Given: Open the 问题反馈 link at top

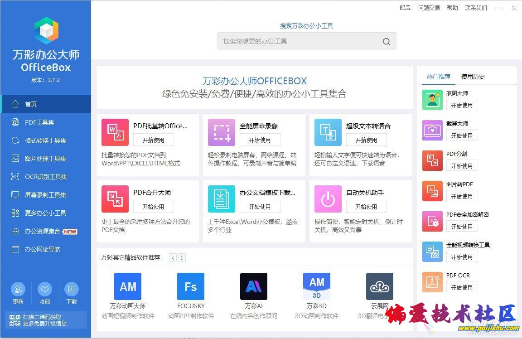Looking at the screenshot, I should [429, 8].
